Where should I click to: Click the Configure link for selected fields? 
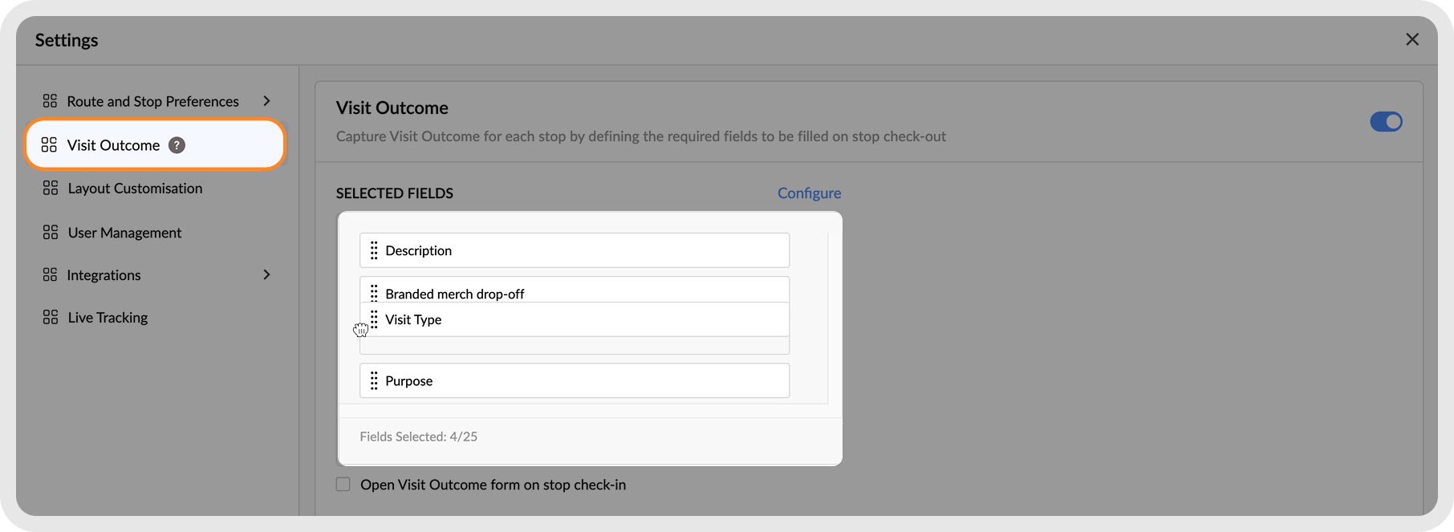809,193
